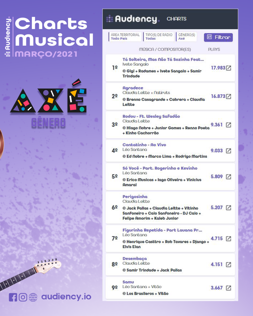253x316 pixels.
Task: Open song title Só Você - Part. Rogerinho e Kevinho
Action: (x=160, y=168)
